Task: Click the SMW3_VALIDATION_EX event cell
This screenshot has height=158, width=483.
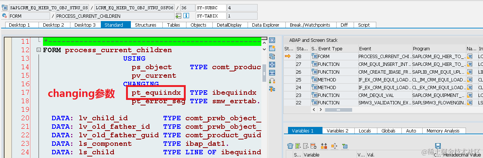Action: coord(385,103)
